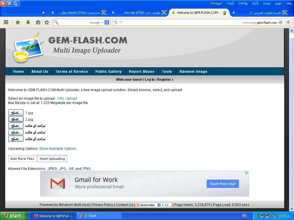Click the go forward arrow button

tap(288, 22)
